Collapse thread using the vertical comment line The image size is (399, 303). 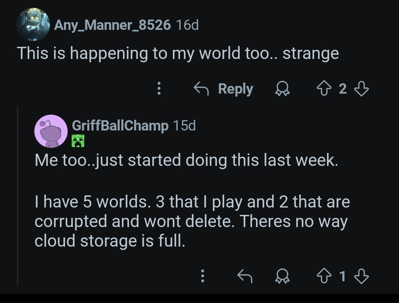pyautogui.click(x=18, y=195)
